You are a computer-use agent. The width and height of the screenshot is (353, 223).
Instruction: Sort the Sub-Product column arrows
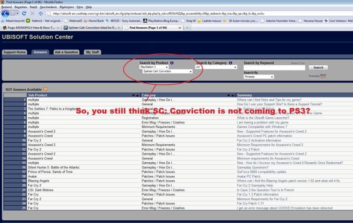[135, 95]
